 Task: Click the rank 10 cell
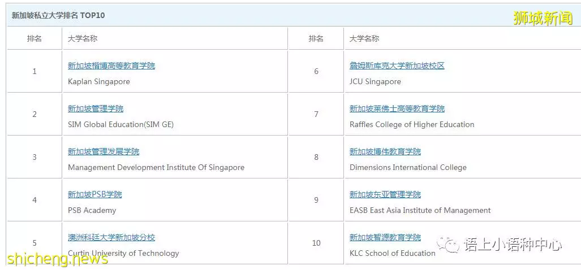point(316,243)
